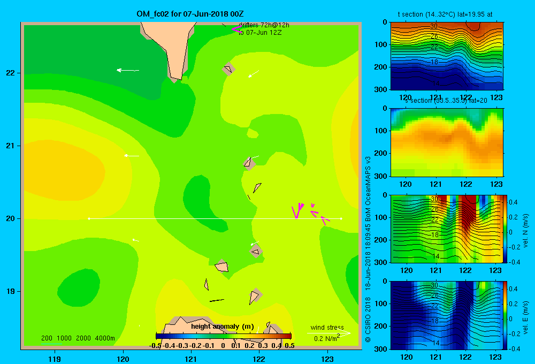Click the 0.5 tick at the colorbar's right end
The width and height of the screenshot is (535, 364).
pyautogui.click(x=289, y=346)
